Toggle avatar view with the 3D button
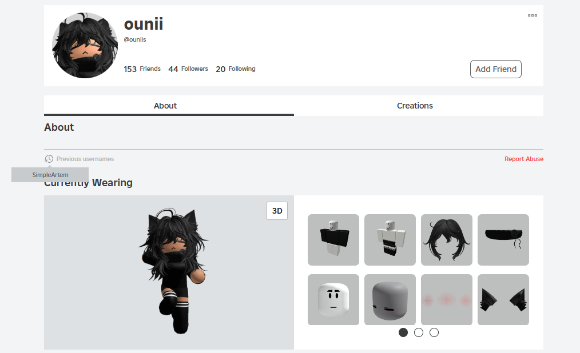580x353 pixels. [277, 211]
